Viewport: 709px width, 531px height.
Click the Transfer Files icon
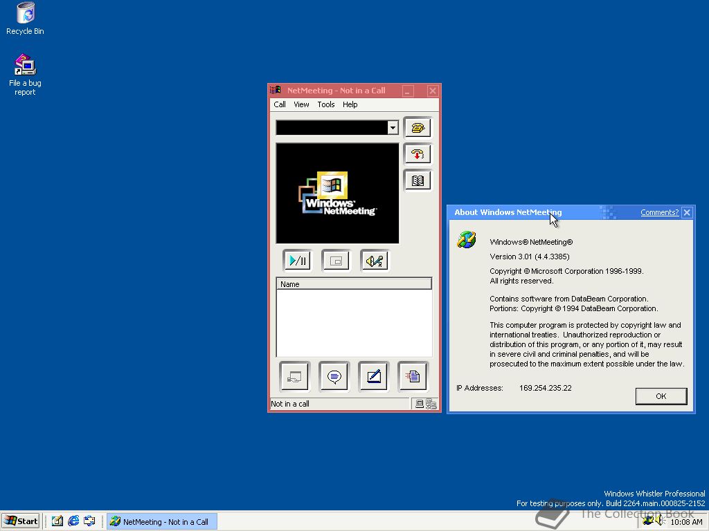coord(413,376)
